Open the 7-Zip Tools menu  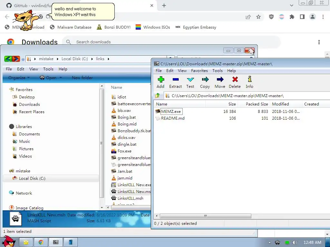click(218, 70)
